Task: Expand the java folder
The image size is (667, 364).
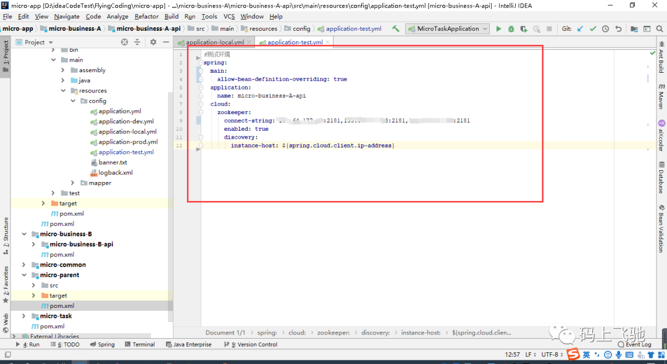Action: pyautogui.click(x=63, y=80)
